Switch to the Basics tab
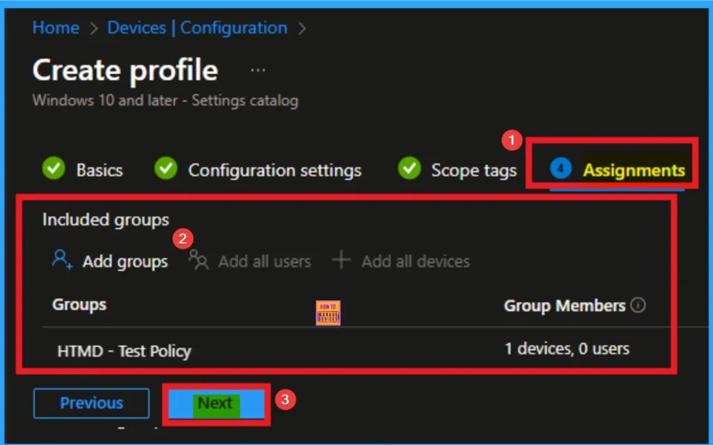 point(99,170)
